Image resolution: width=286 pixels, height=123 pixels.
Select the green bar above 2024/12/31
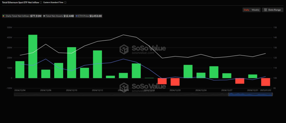(253, 76)
